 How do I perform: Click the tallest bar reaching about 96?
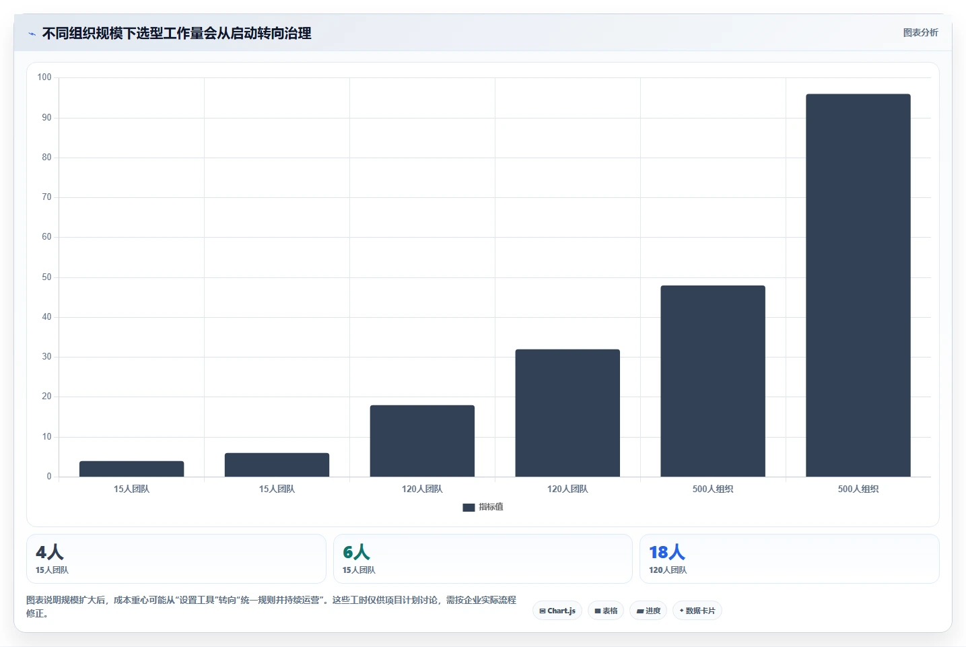[x=858, y=285]
